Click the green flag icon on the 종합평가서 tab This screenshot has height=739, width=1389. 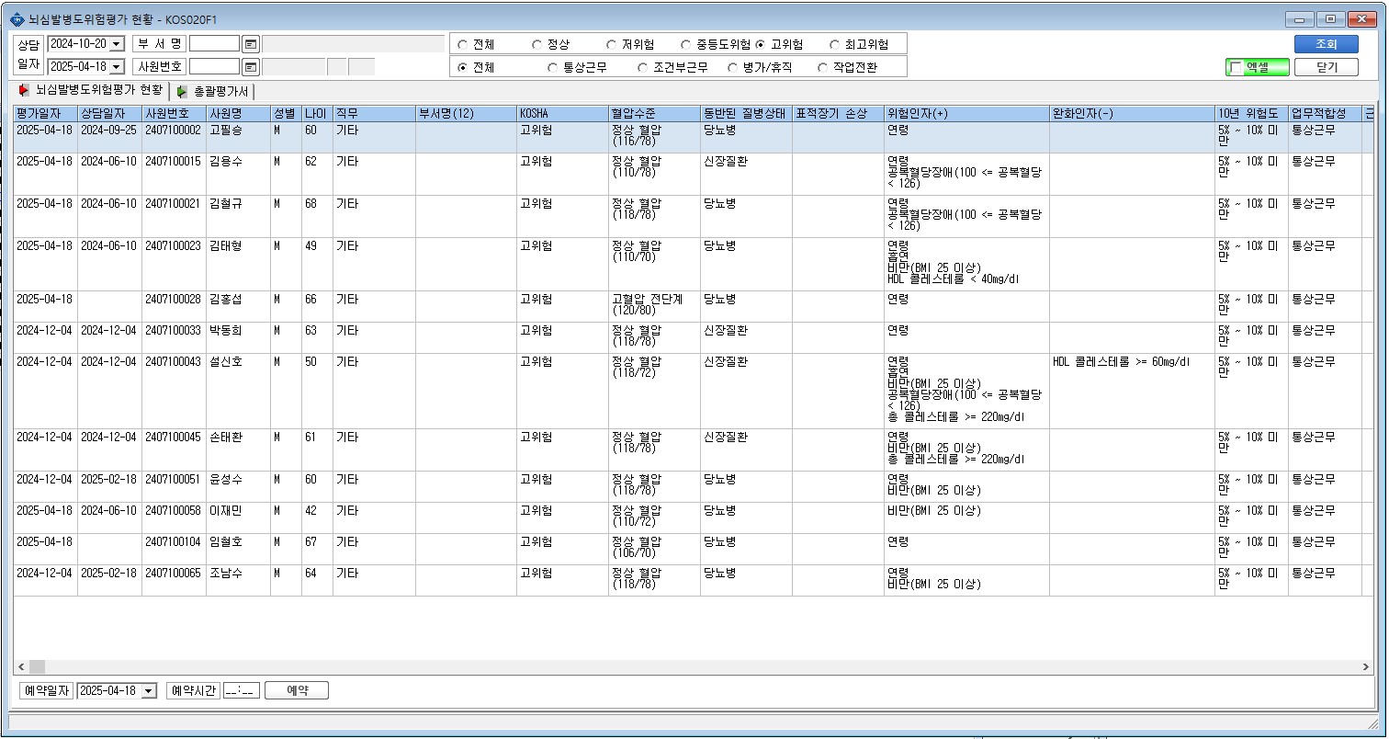coord(183,91)
